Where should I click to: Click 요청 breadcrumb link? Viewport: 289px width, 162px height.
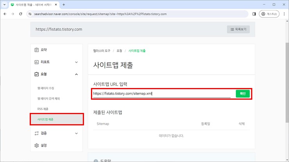pos(119,51)
